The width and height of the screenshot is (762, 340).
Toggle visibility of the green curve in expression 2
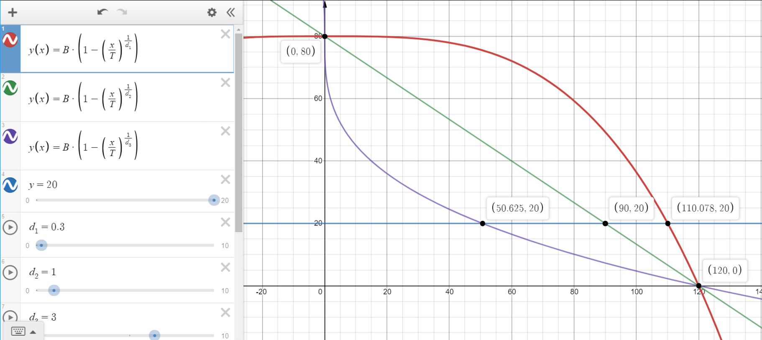coord(10,88)
